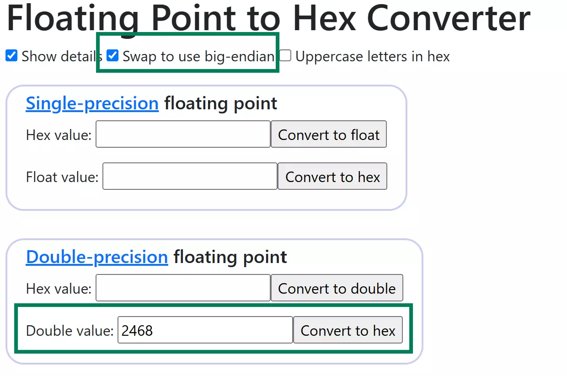Open the Single-precision link
Image resolution: width=567 pixels, height=376 pixels.
(x=92, y=103)
